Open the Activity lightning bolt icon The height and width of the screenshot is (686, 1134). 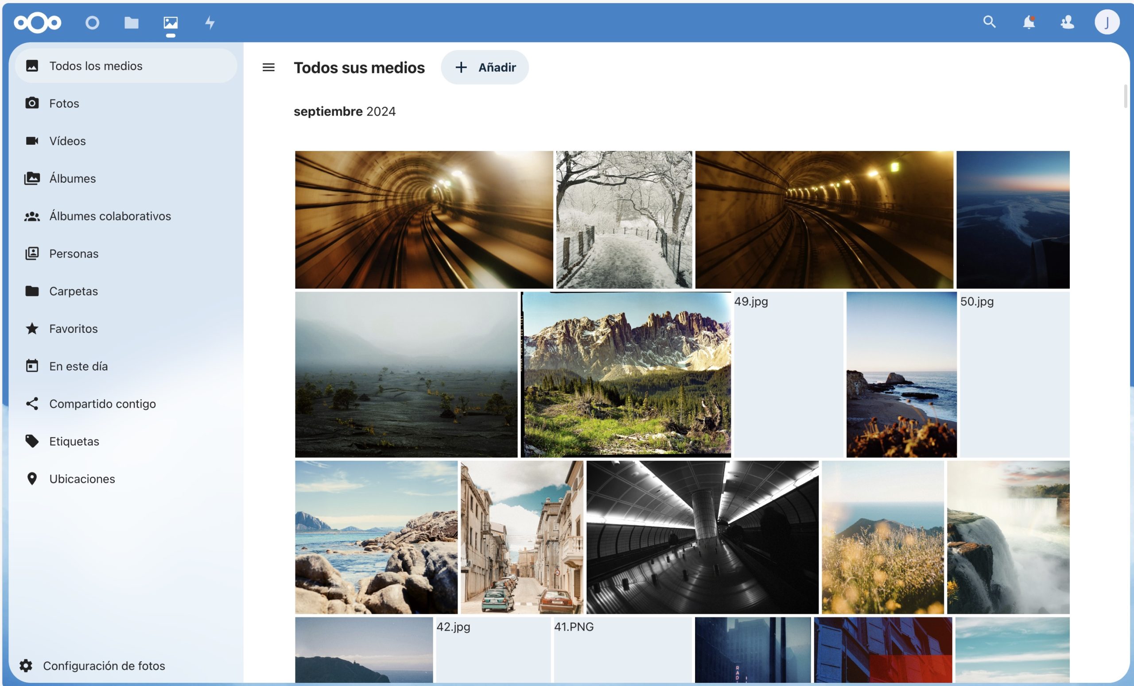[210, 23]
